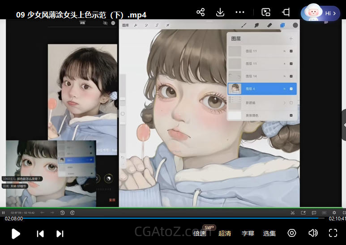The height and width of the screenshot is (245, 346).
Task: Skip to the previous video
Action: 40,233
